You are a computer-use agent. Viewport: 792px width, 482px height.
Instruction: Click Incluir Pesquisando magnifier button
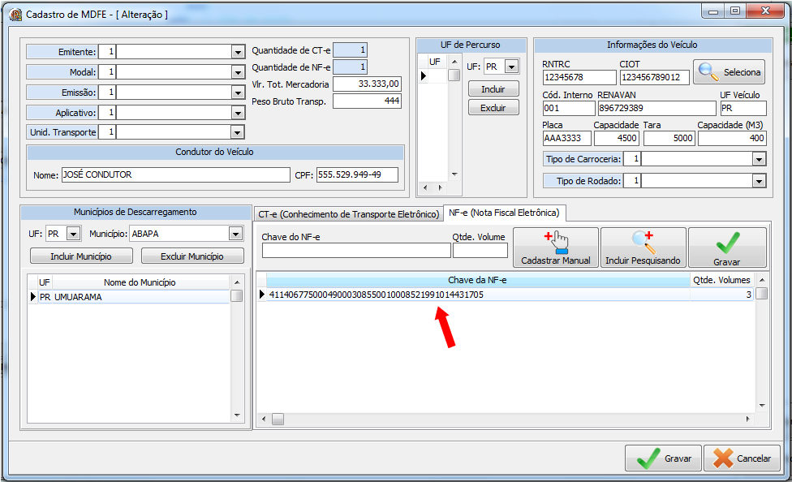tap(643, 247)
